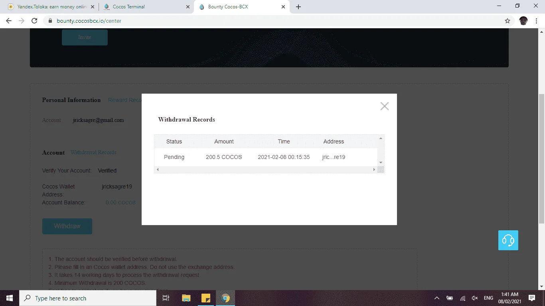Open the Chrome three-dot menu
Screen dimensions: 545x306
537,21
